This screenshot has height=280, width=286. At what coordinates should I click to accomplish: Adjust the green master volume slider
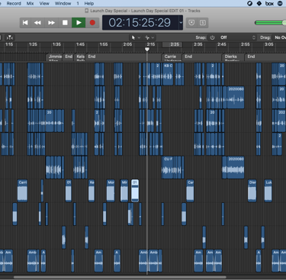270,23
